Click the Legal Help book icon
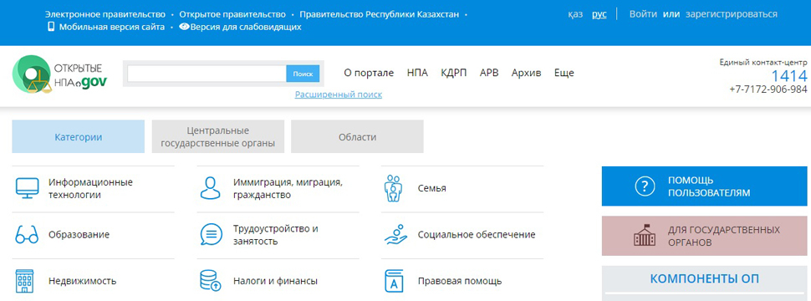This screenshot has width=811, height=301. (x=394, y=281)
